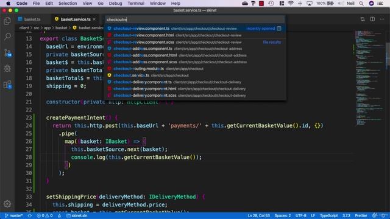This screenshot has height=219, width=390.
Task: Select checkout-delivery.component.scss result
Action: [x=195, y=96]
